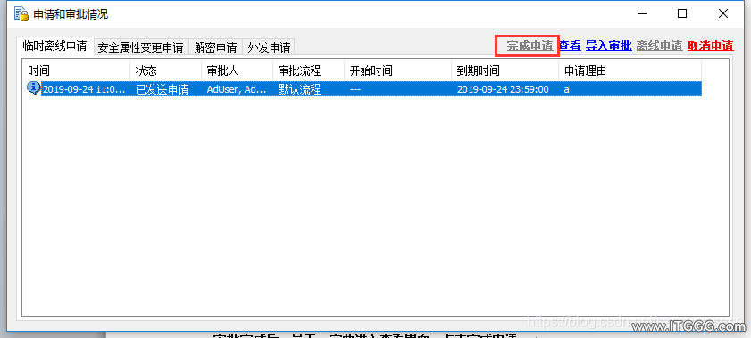Click the application window icon in title bar
Image resolution: width=751 pixels, height=338 pixels.
pos(21,14)
